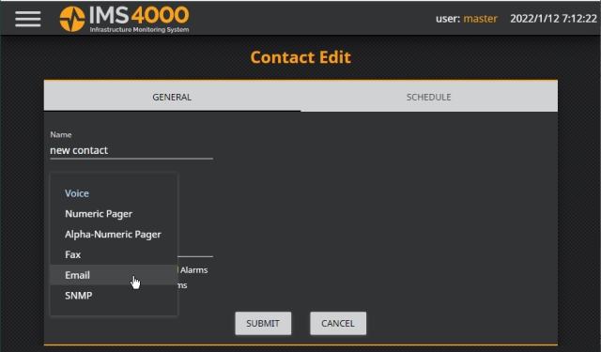Open the hamburger navigation menu
This screenshot has height=352, width=601.
(x=27, y=19)
